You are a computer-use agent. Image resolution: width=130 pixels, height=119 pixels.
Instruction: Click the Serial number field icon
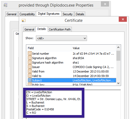(30, 53)
